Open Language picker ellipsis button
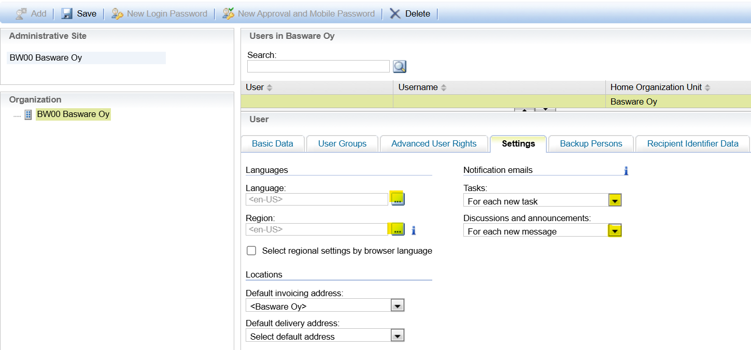751x350 pixels. click(398, 199)
